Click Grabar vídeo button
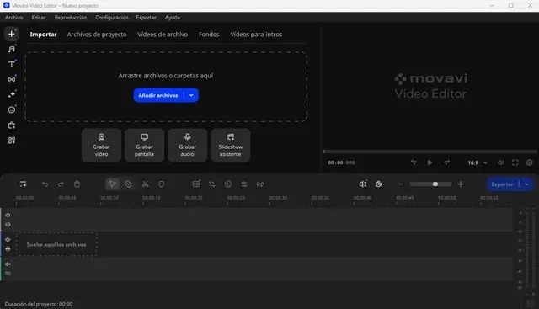Image resolution: width=539 pixels, height=309 pixels. coord(101,145)
